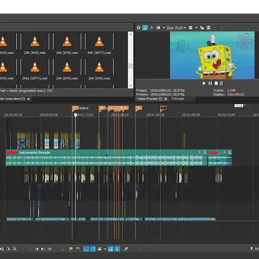Close the Media Generators panel
The width and height of the screenshot is (259, 259).
[28, 99]
